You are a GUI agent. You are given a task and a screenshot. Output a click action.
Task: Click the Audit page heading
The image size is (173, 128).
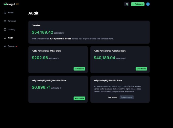[x=33, y=13]
